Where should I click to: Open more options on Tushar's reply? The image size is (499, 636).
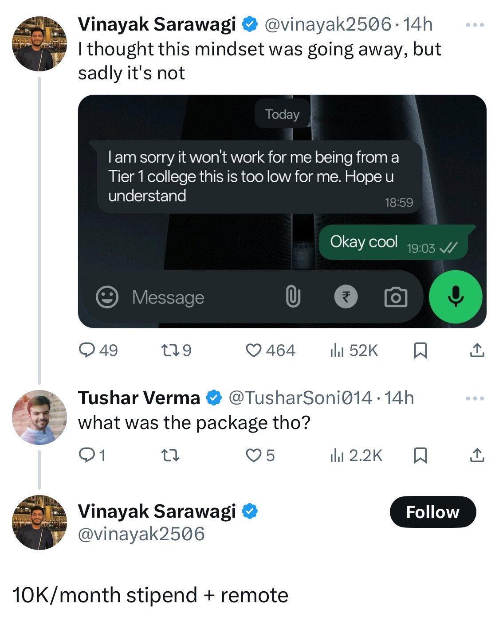pos(475,398)
